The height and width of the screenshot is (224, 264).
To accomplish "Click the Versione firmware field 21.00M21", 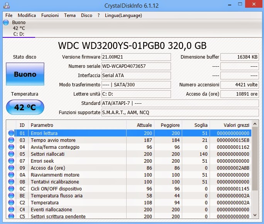I will pyautogui.click(x=136, y=57).
